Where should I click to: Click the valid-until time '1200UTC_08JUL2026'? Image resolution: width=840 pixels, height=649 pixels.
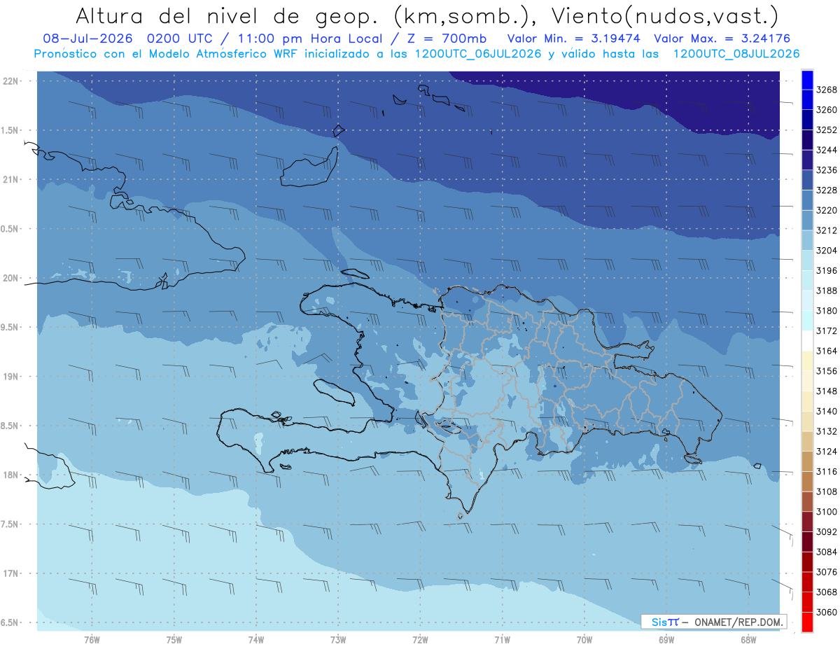(736, 54)
